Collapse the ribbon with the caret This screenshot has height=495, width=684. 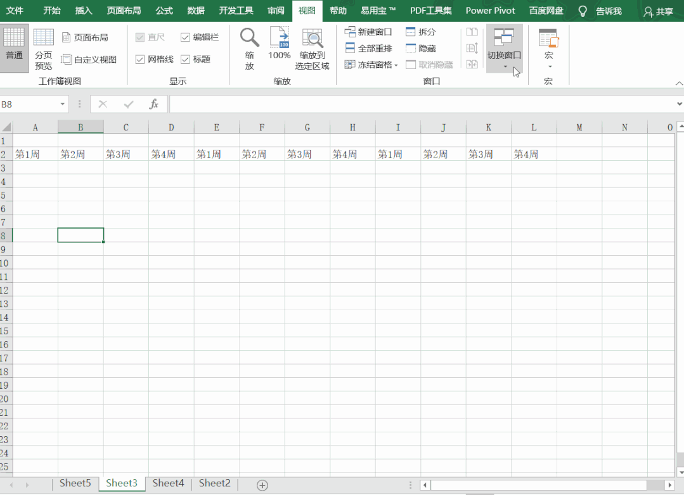click(x=679, y=83)
